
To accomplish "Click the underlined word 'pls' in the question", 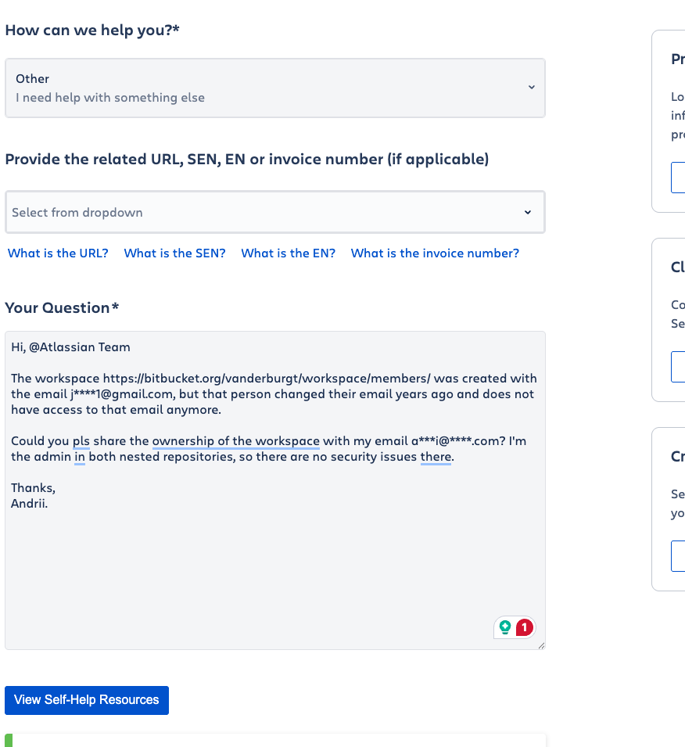I will point(81,441).
